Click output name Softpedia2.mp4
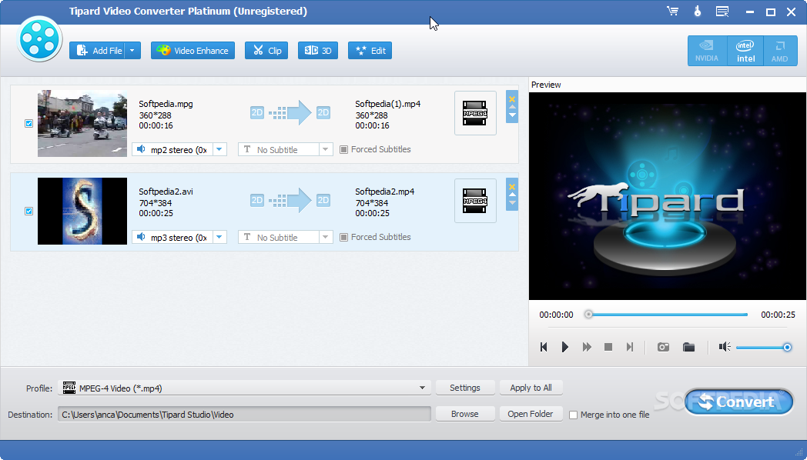807x460 pixels. (x=384, y=192)
